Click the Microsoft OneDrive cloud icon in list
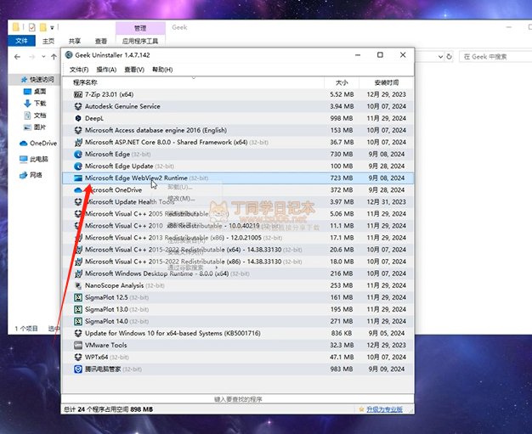 (78, 190)
